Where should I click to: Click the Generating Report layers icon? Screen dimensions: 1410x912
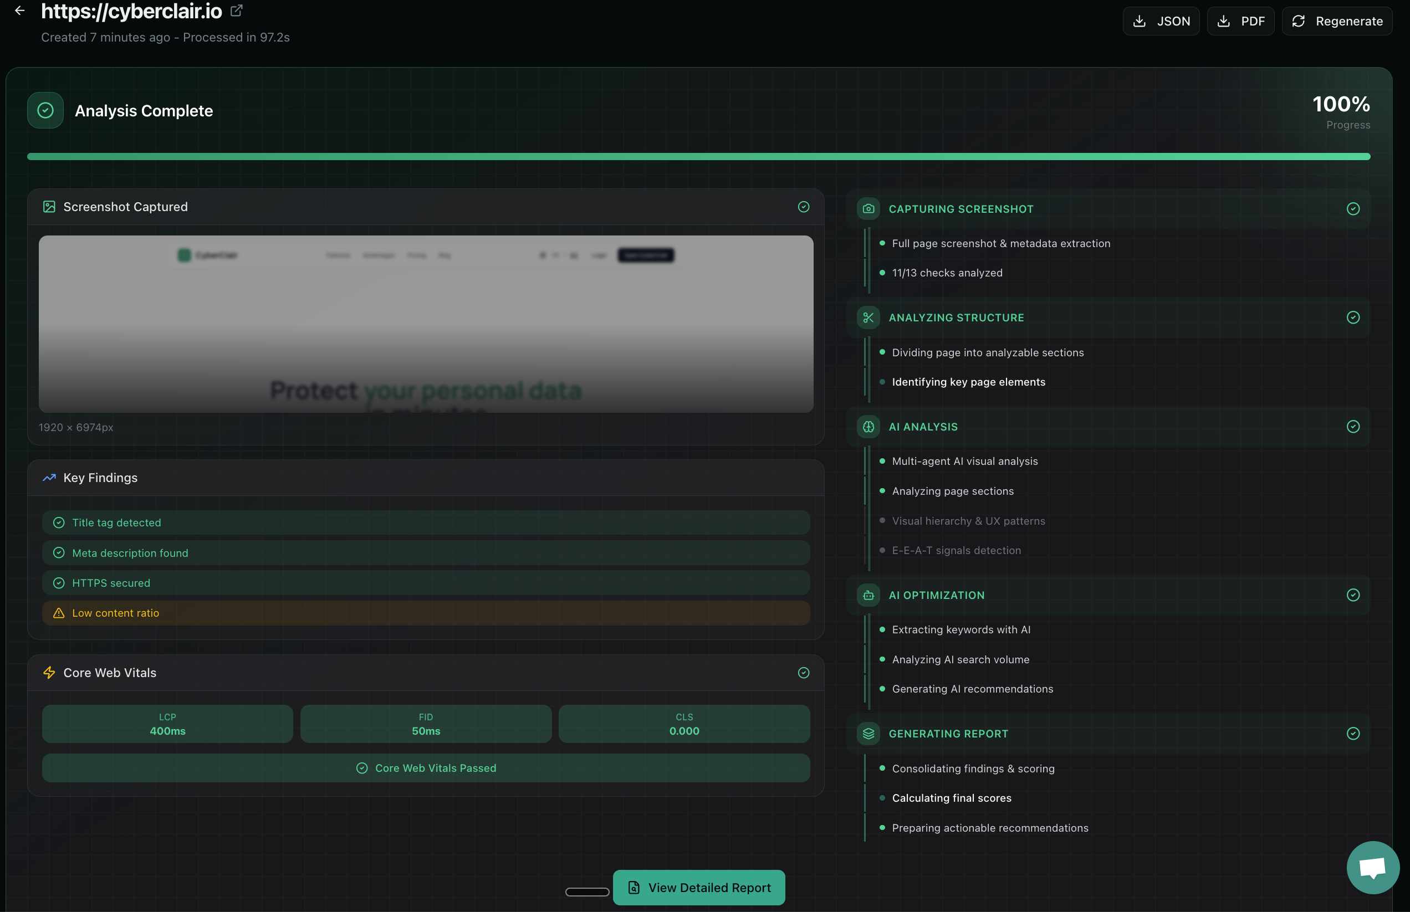point(868,733)
